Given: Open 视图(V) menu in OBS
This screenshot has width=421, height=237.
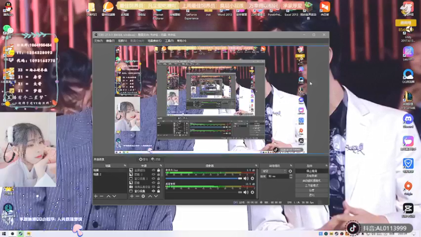Looking at the screenshot, I should [x=123, y=41].
